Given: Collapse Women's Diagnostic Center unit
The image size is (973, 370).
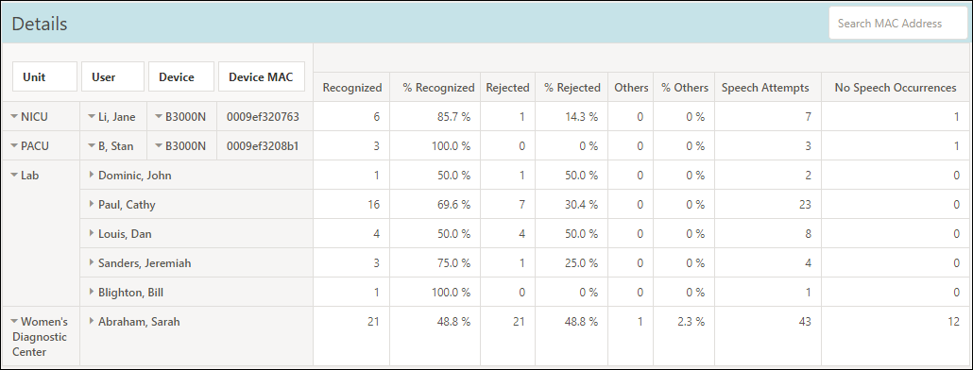Looking at the screenshot, I should point(14,322).
